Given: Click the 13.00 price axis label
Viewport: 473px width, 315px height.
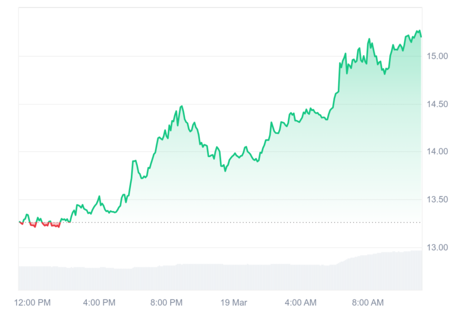Looking at the screenshot, I should (437, 248).
